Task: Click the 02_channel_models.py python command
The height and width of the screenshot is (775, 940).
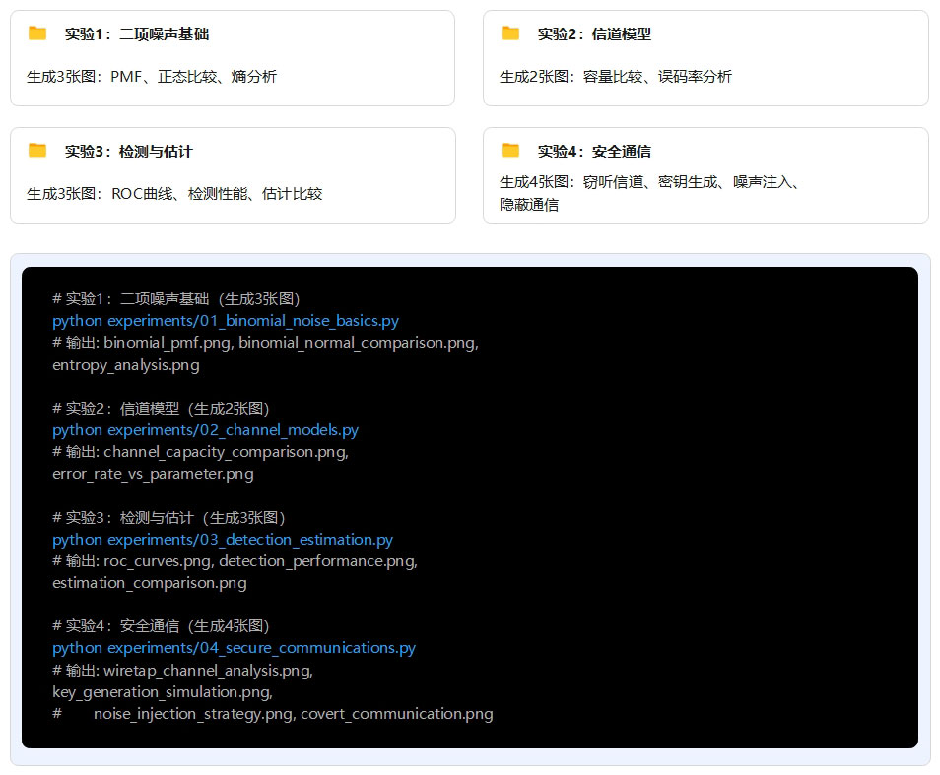Action: point(205,430)
